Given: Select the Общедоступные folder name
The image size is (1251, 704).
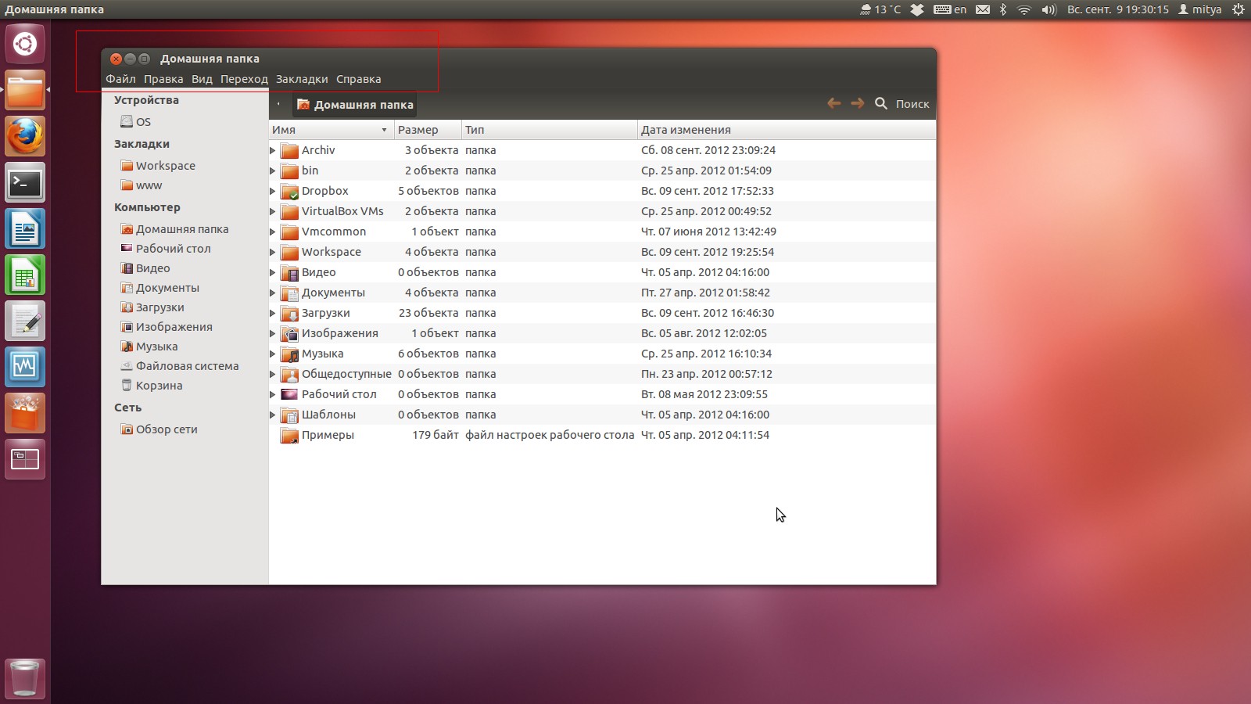Looking at the screenshot, I should 346,374.
